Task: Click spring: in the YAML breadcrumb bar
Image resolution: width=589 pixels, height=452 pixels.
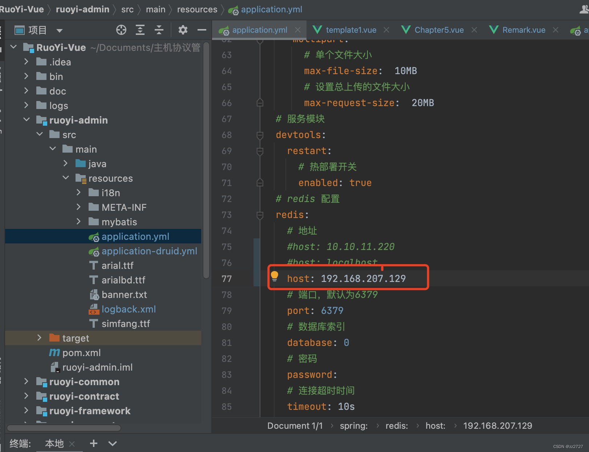Action: pos(354,425)
